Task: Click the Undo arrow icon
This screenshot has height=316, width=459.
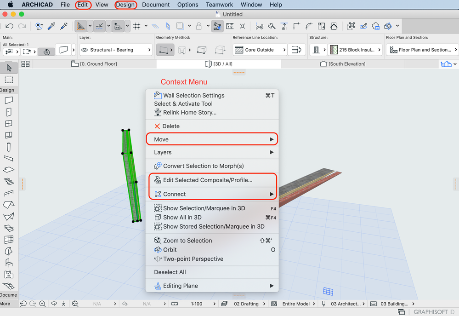Action: [x=9, y=26]
